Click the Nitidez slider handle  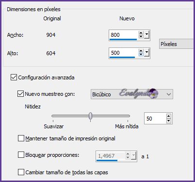[91, 116]
